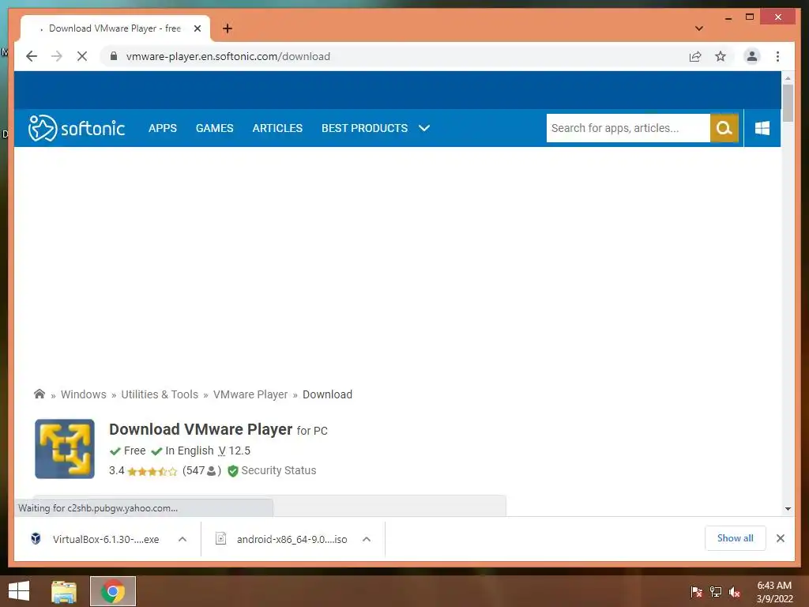Open VirtualBox-6.1.30 exe download
The width and height of the screenshot is (809, 607).
coord(106,539)
